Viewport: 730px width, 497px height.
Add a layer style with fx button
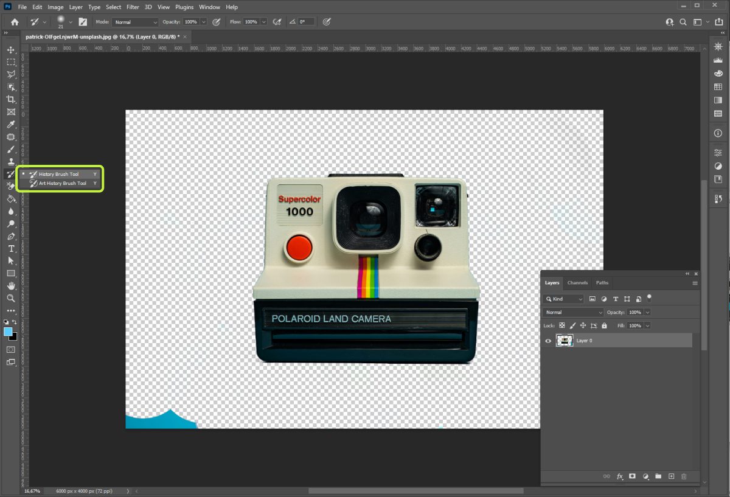coord(620,476)
